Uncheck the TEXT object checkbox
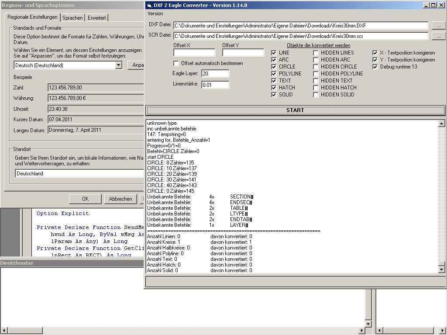The width and height of the screenshot is (447, 335). pos(274,81)
